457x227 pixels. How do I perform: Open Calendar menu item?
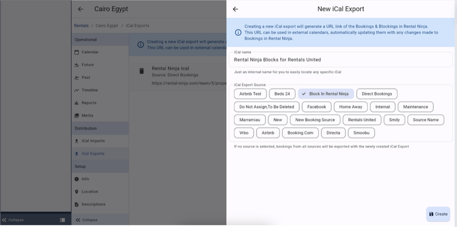[x=100, y=52]
